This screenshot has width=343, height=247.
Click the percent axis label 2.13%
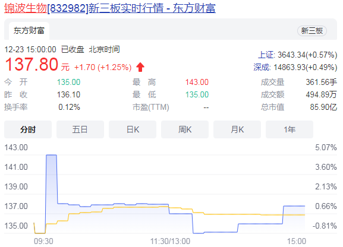click(326, 186)
